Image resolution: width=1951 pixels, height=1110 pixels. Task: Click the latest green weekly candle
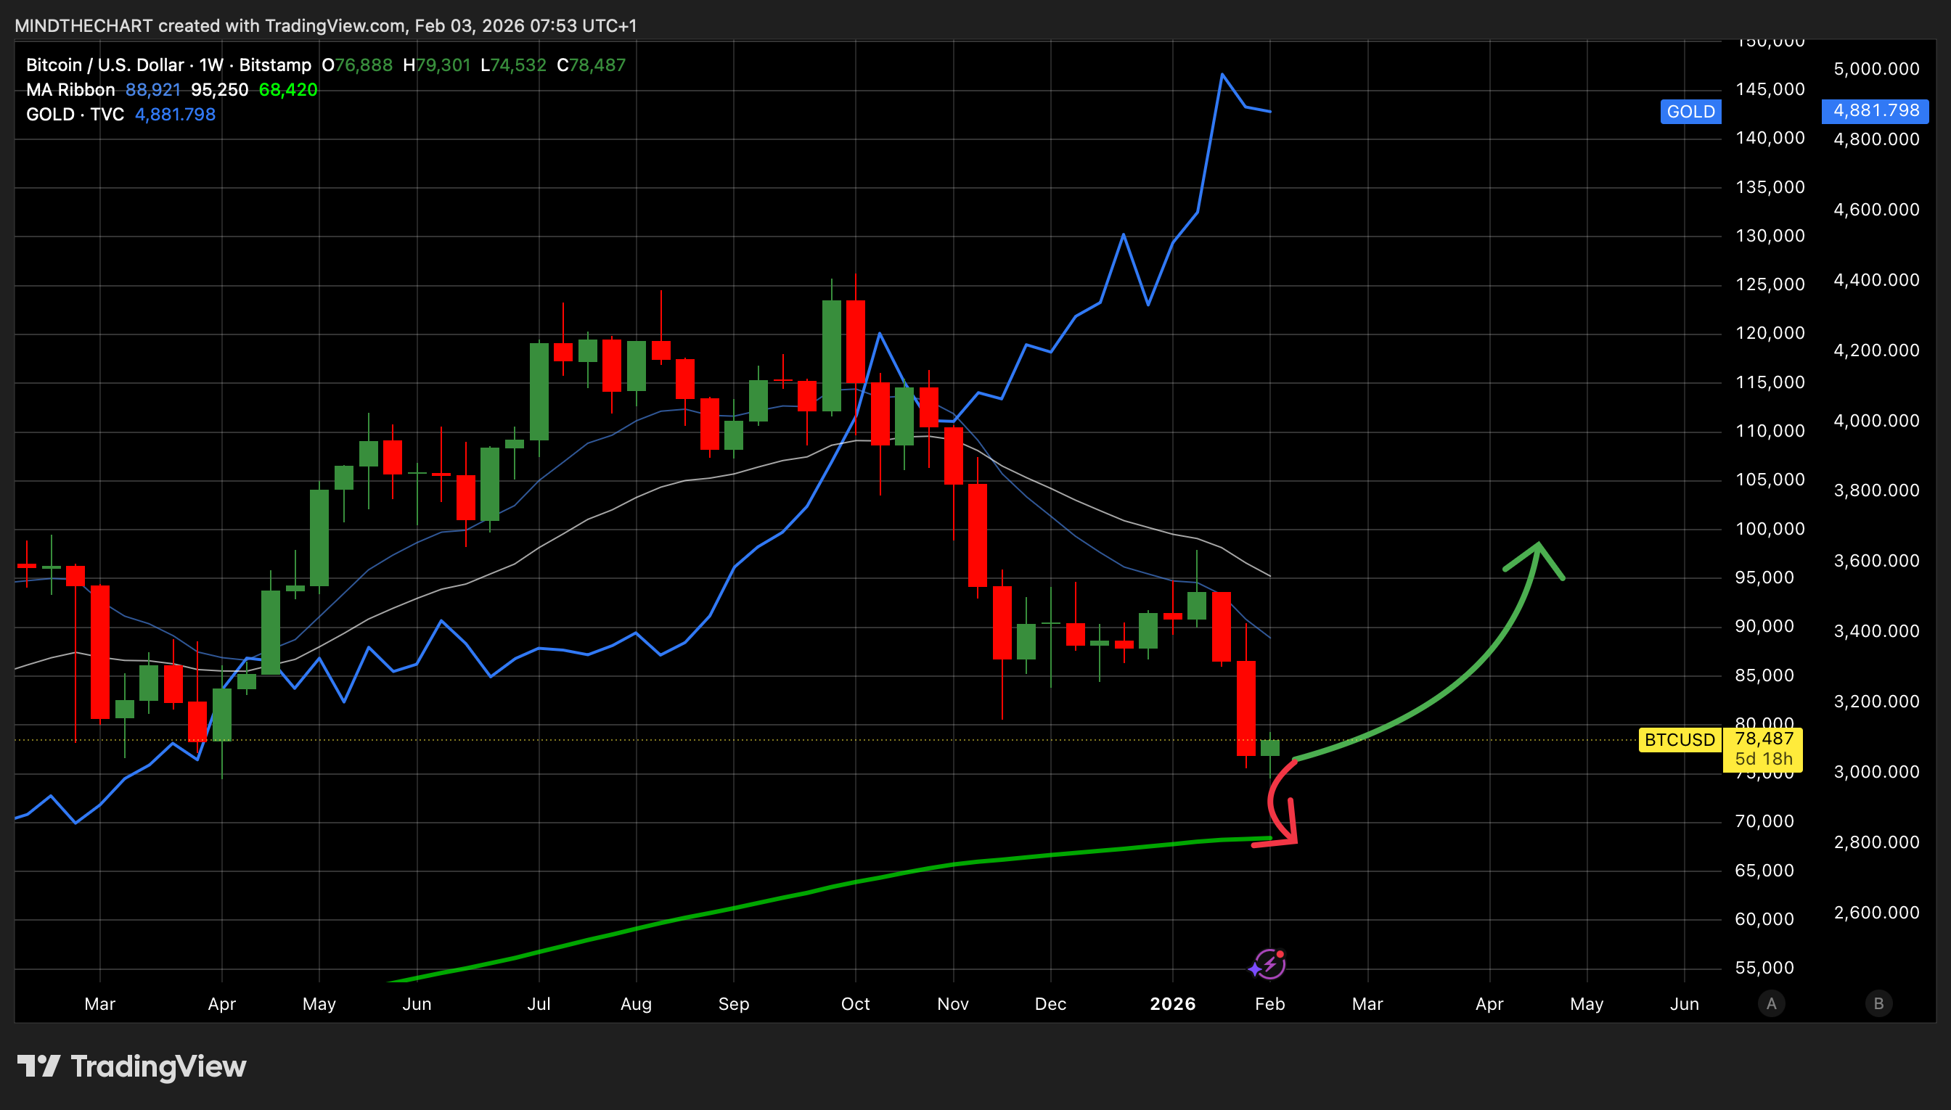point(1270,748)
